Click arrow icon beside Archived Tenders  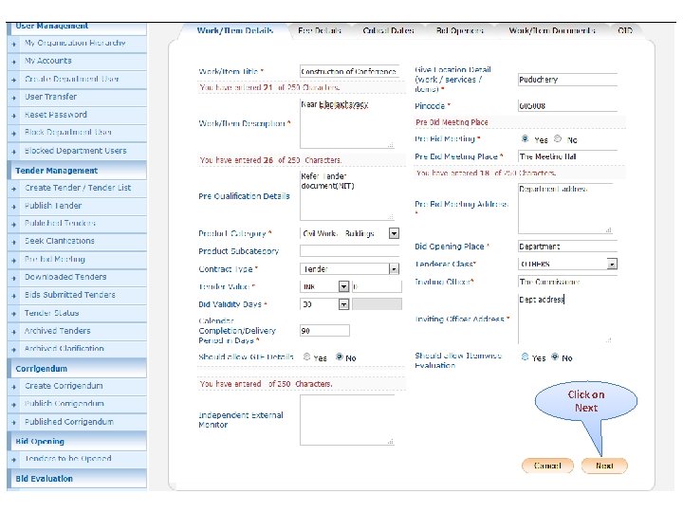click(14, 332)
